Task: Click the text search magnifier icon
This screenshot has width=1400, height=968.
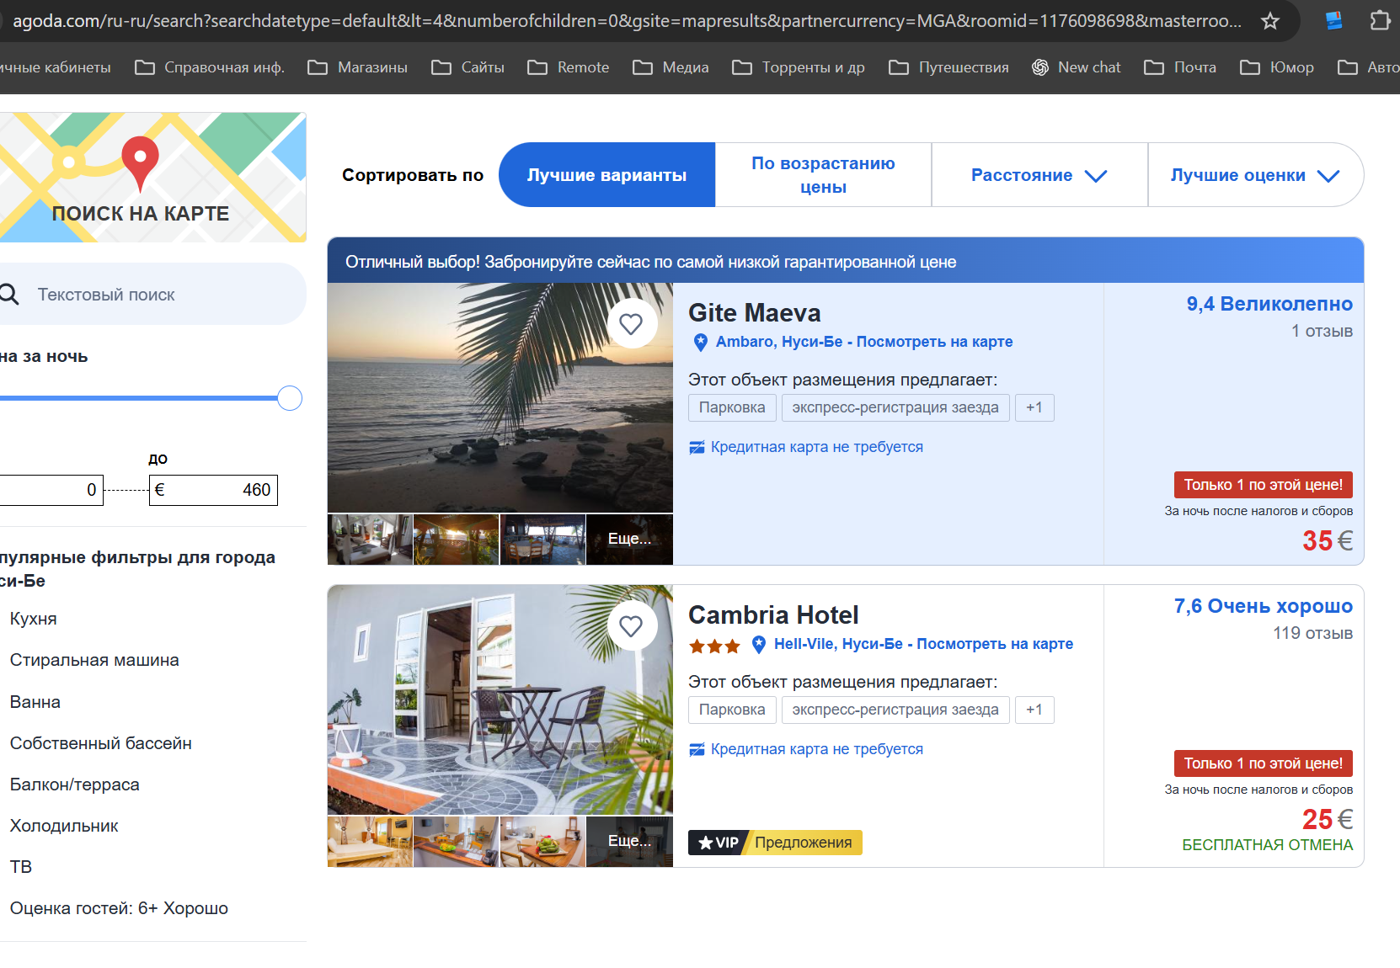Action: point(9,294)
